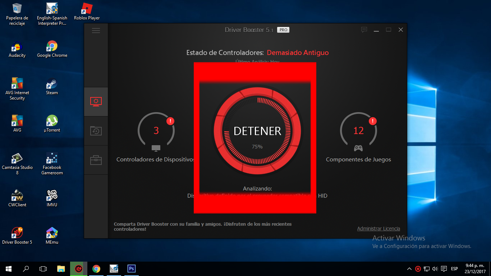Click the gamepad icon under game components
The height and width of the screenshot is (276, 491).
[x=358, y=148]
